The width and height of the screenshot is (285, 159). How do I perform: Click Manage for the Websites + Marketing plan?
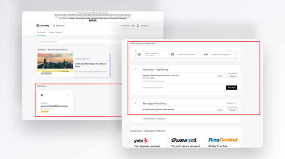(x=232, y=76)
